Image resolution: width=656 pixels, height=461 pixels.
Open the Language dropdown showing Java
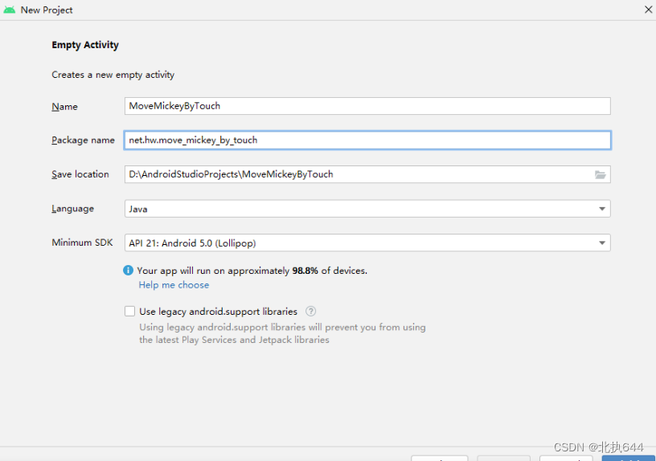point(367,209)
